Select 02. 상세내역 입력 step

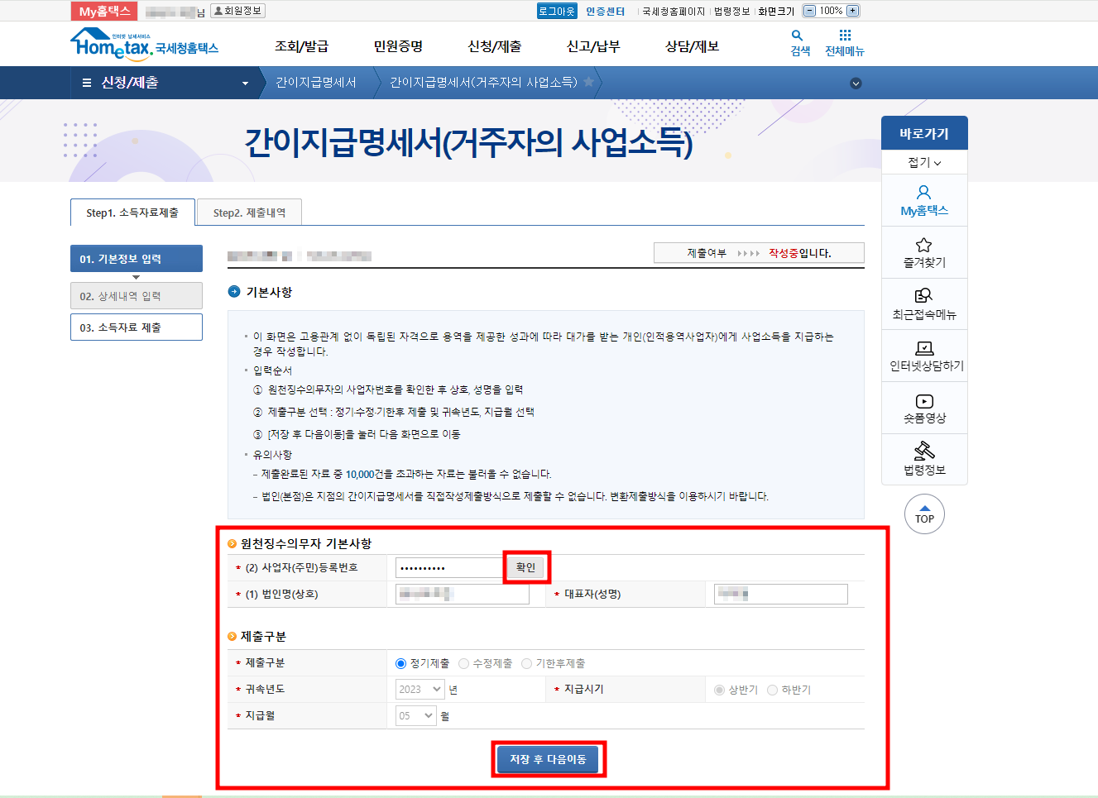tap(137, 296)
